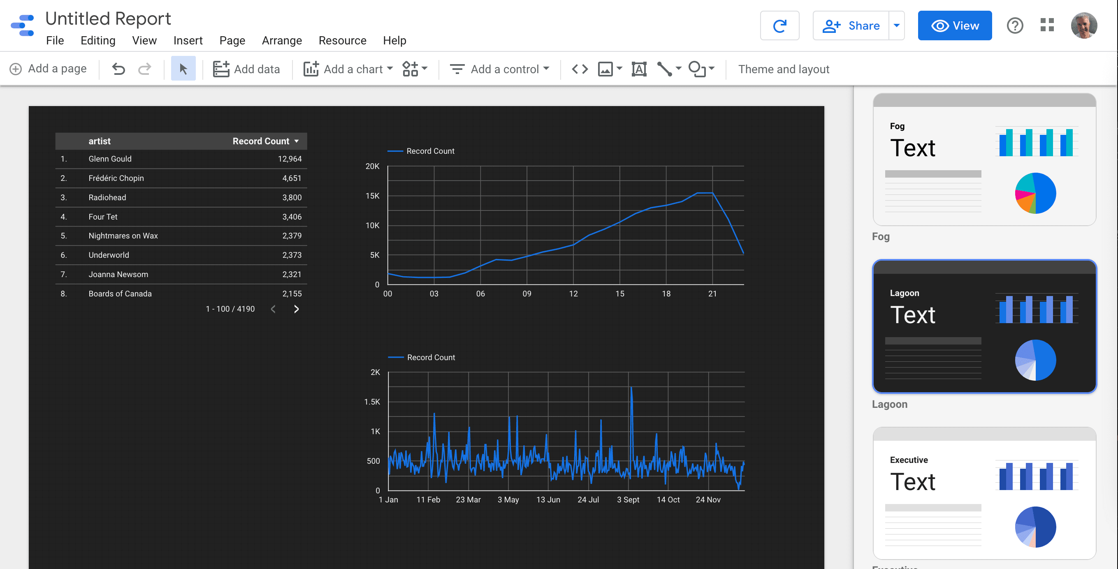Select the text box tool
The width and height of the screenshot is (1118, 569).
[638, 69]
